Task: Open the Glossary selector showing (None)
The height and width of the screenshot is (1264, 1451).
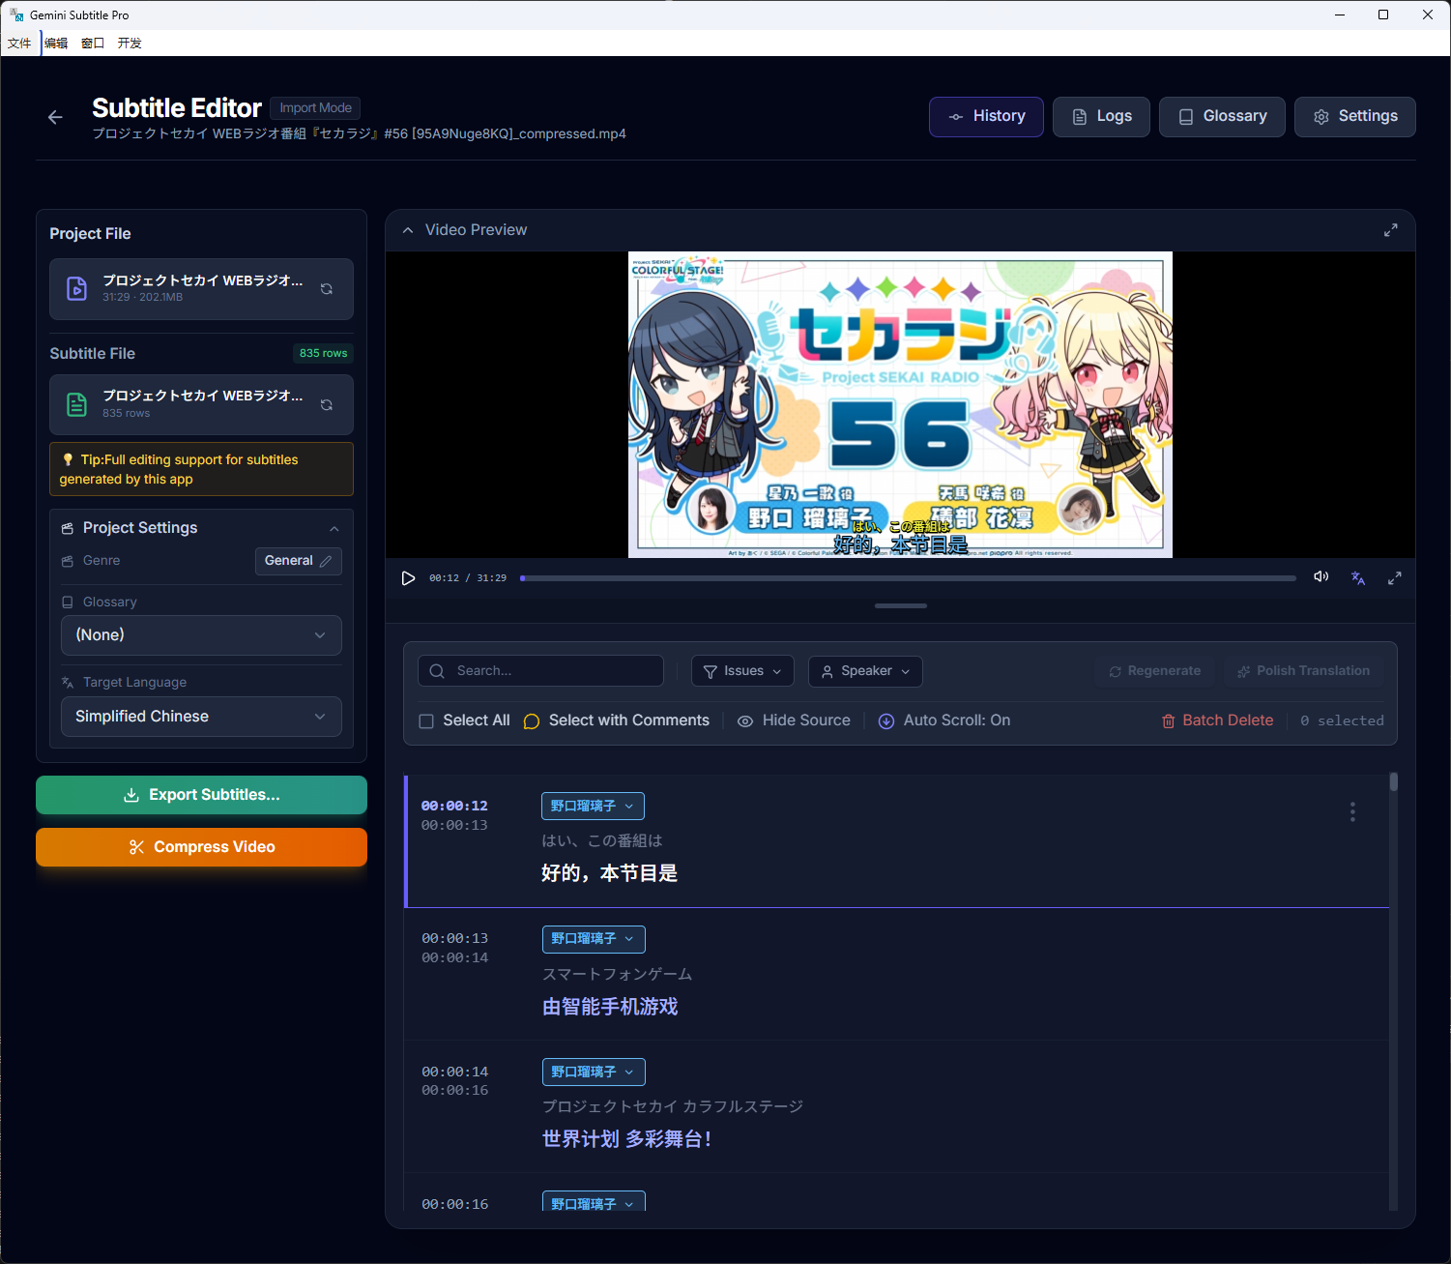Action: coord(200,635)
